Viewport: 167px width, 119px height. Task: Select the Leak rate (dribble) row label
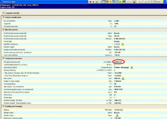coord(11,55)
